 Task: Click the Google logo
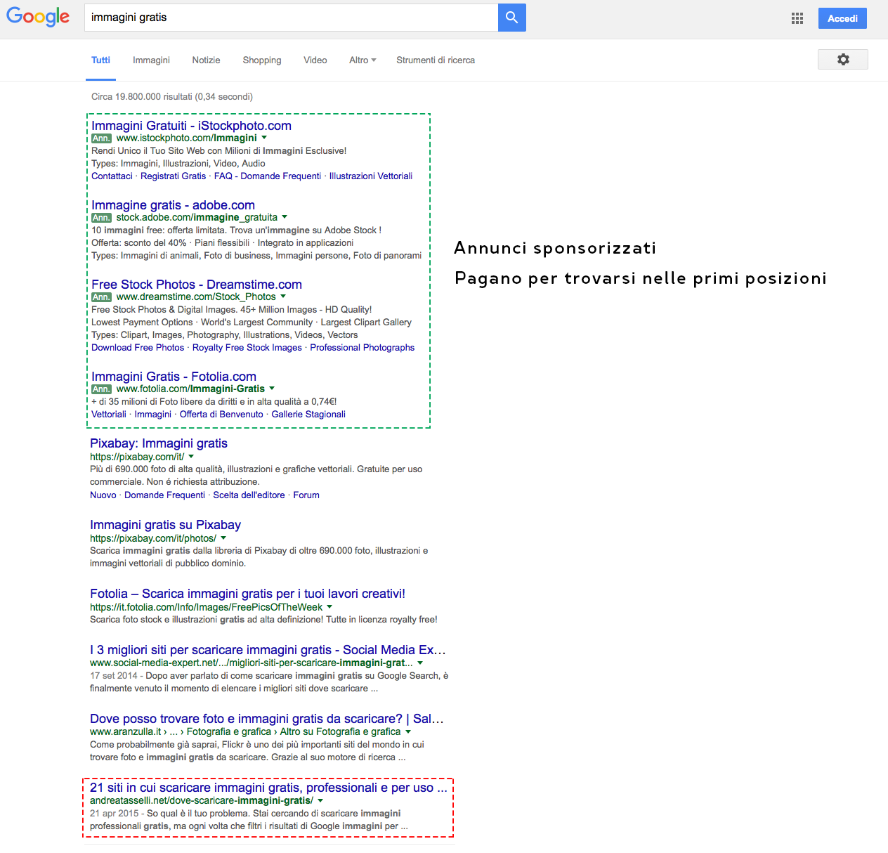[x=38, y=17]
